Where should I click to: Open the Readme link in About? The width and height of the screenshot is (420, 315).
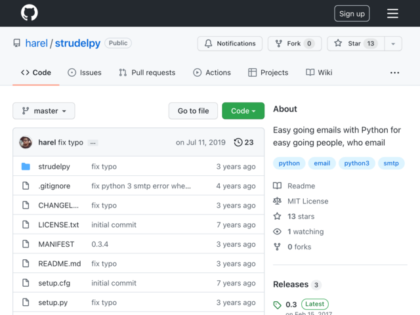[294, 186]
